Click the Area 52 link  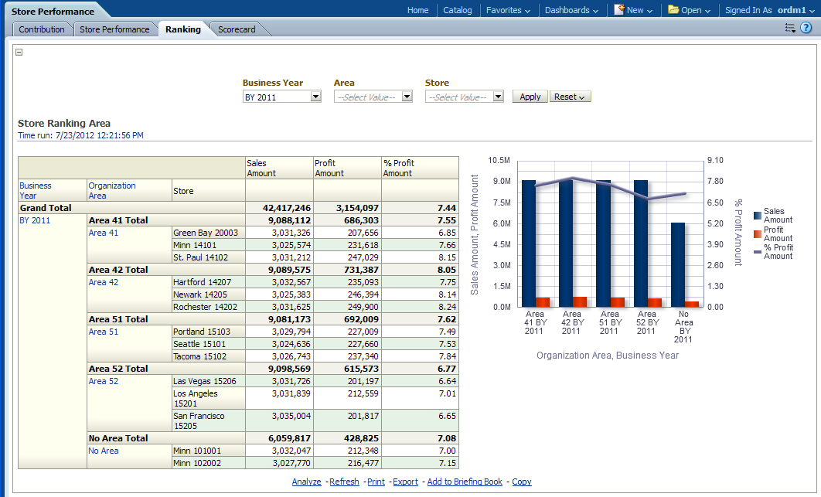(x=103, y=381)
